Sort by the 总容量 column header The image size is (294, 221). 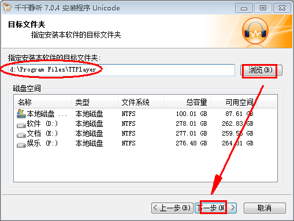(x=187, y=102)
